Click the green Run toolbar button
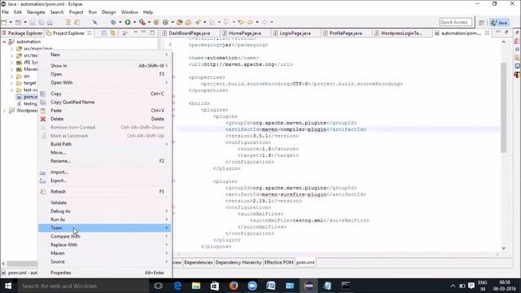 [x=128, y=22]
